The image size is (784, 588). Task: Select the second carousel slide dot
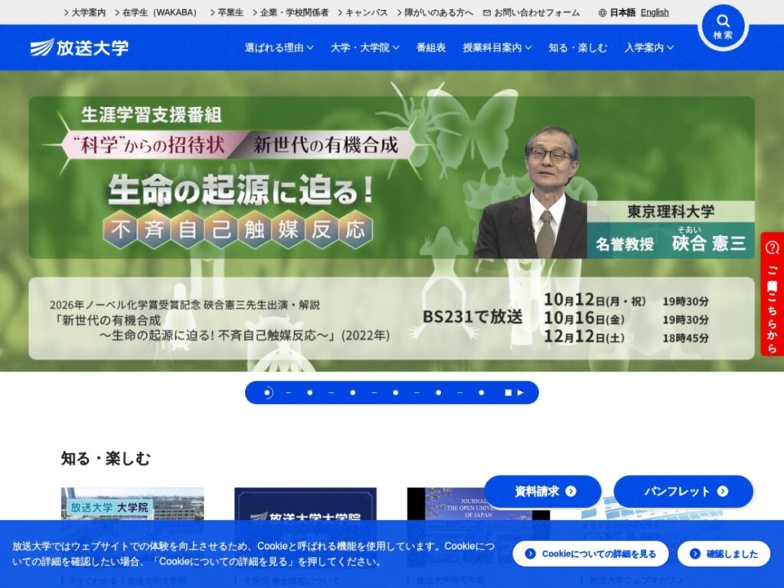coord(310,393)
